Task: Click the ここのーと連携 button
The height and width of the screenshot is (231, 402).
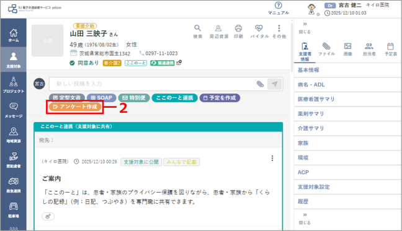Action: pos(174,98)
